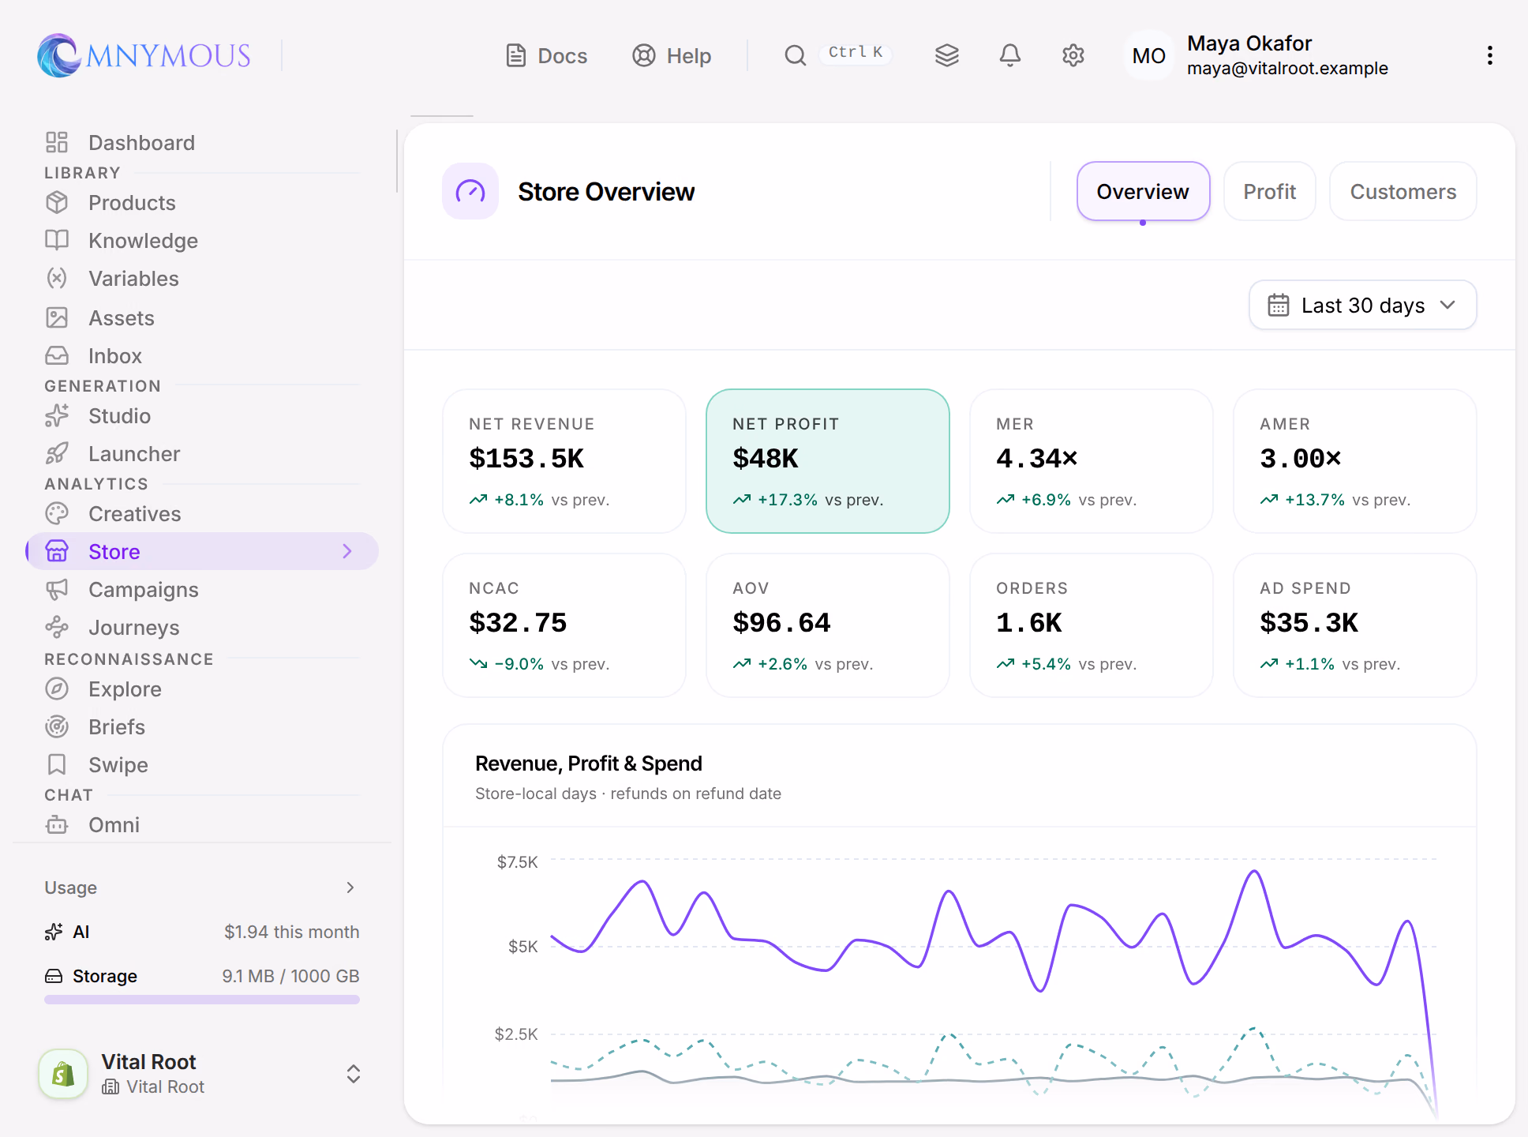Click the Inbox tray icon
The height and width of the screenshot is (1137, 1528).
pos(57,355)
